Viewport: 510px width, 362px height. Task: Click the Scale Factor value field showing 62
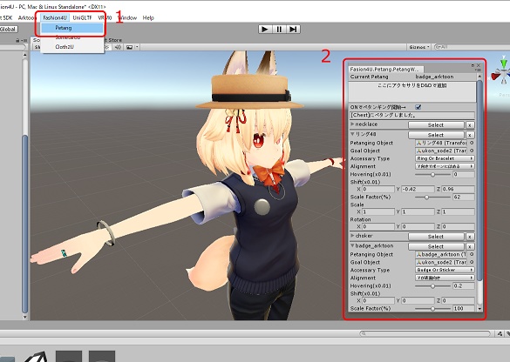[464, 197]
